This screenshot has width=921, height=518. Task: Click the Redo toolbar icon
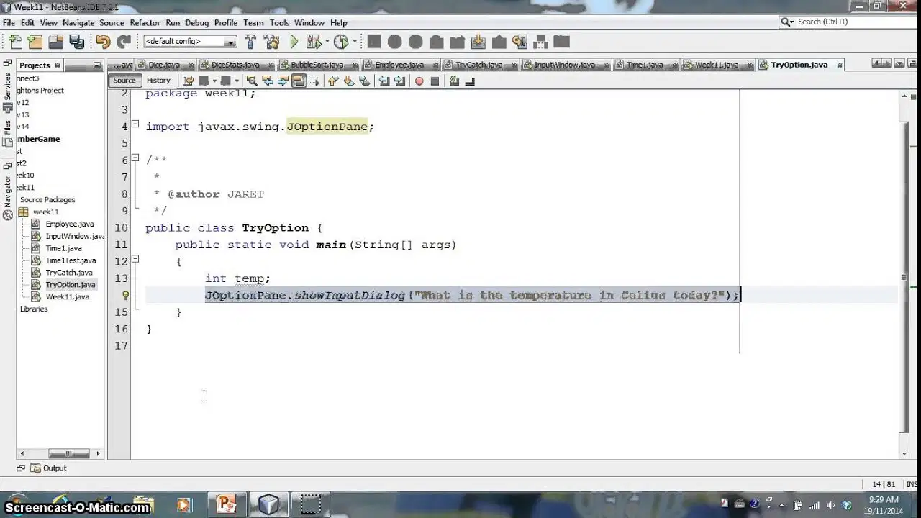pyautogui.click(x=124, y=42)
